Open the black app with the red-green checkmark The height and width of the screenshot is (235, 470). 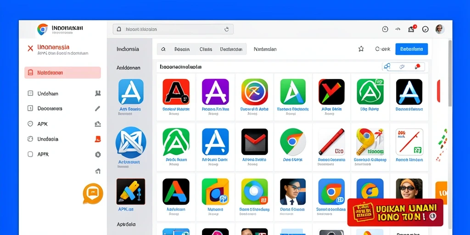tap(331, 92)
